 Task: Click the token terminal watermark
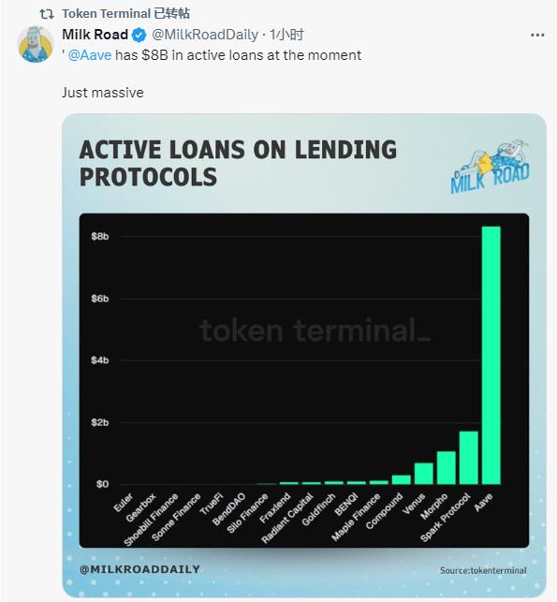[x=315, y=330]
